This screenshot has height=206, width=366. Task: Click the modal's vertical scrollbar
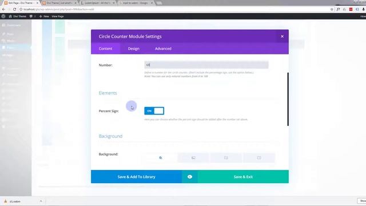[x=288, y=99]
